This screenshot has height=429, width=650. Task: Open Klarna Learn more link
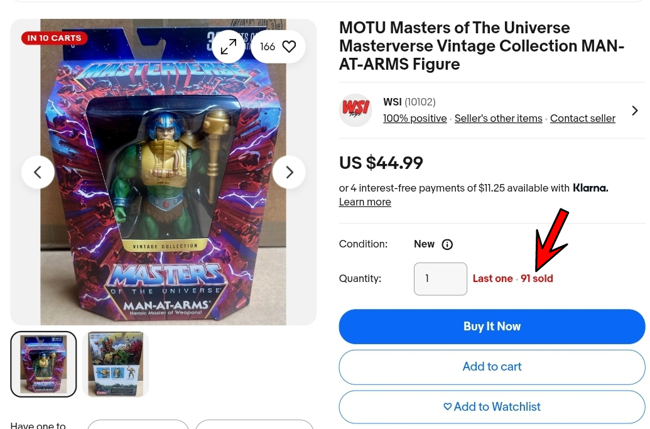pos(365,202)
